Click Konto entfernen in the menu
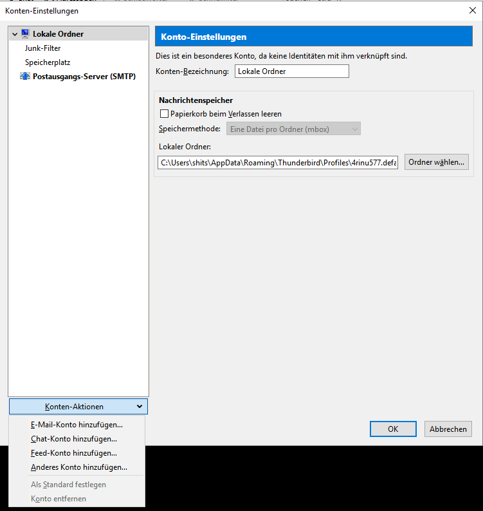Screen dimensions: 483x511 pyautogui.click(x=59, y=499)
